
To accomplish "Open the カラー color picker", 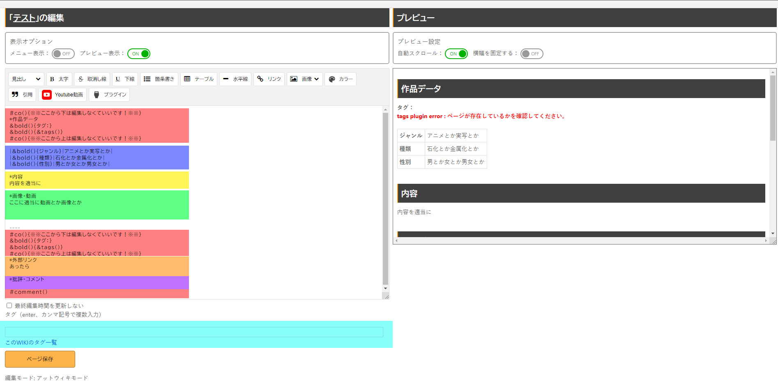I will click(341, 79).
